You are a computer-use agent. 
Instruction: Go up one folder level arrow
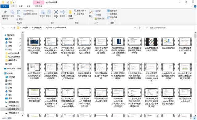pyautogui.click(x=14, y=28)
